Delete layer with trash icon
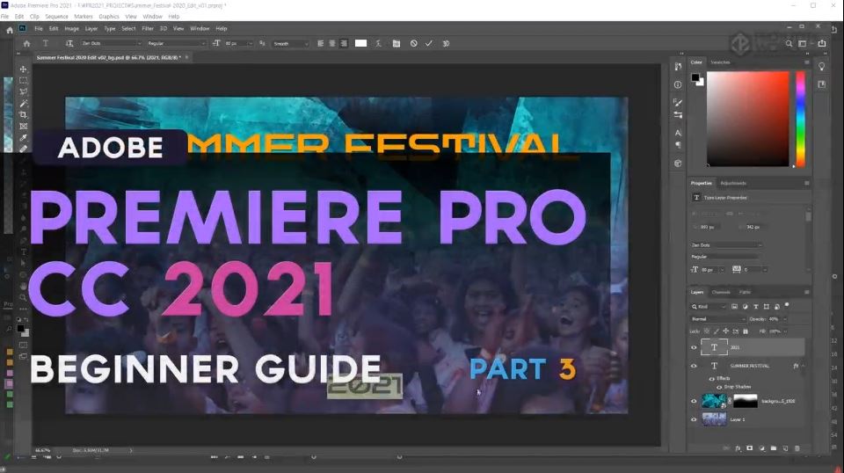This screenshot has width=844, height=473. coord(797,448)
